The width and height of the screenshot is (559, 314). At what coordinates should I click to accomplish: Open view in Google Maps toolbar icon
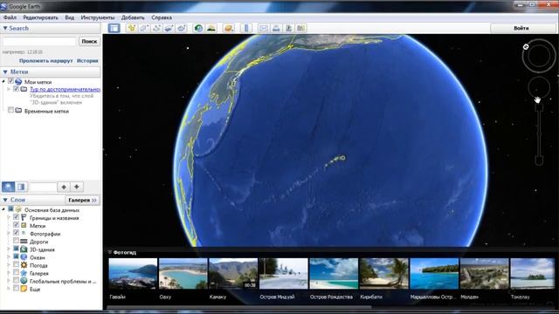(300, 28)
